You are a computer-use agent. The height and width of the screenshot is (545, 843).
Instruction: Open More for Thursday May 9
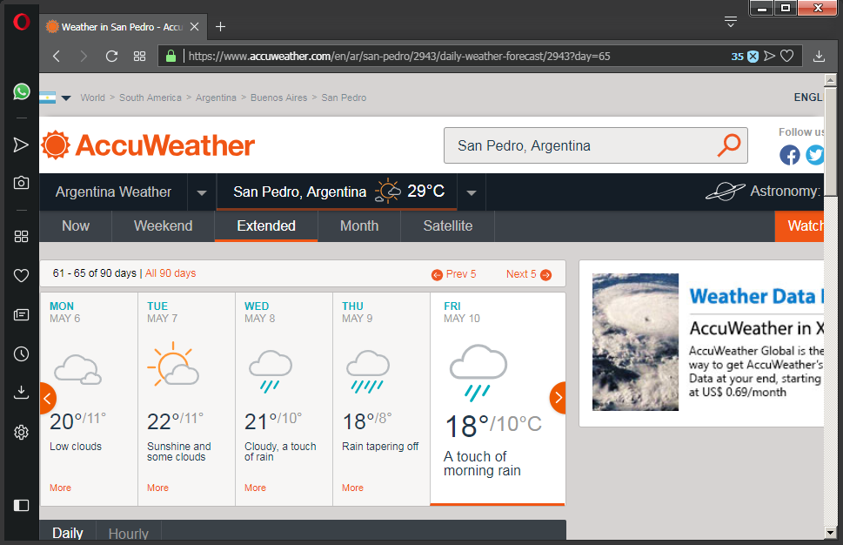tap(352, 488)
